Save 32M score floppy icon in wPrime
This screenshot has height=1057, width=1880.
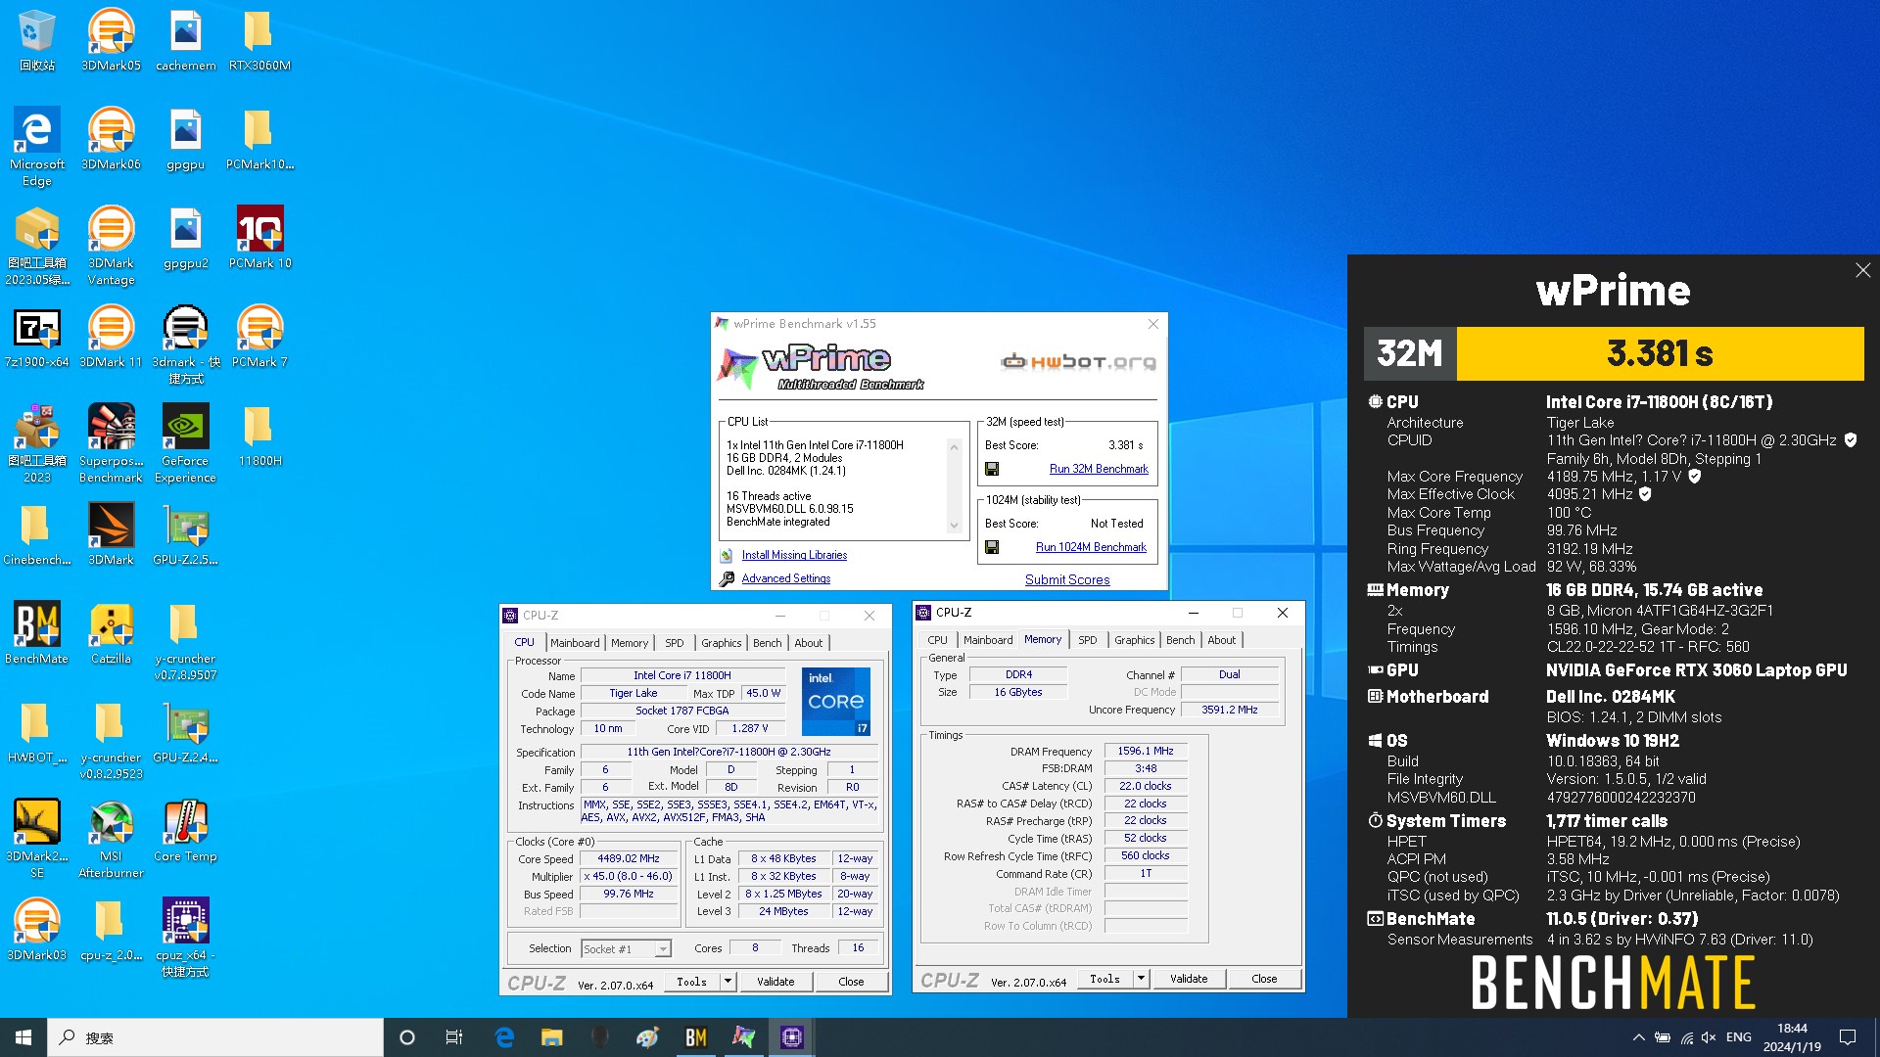click(x=992, y=469)
